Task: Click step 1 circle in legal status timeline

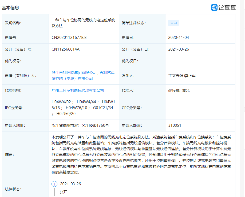Action: coord(54,184)
